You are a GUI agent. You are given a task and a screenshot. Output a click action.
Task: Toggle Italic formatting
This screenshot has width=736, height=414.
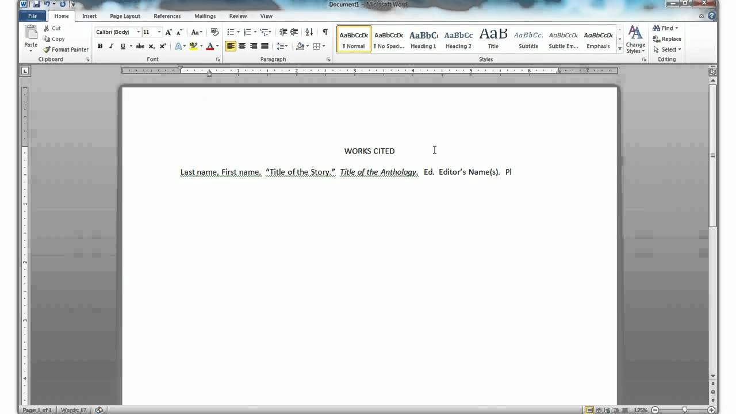(x=111, y=46)
